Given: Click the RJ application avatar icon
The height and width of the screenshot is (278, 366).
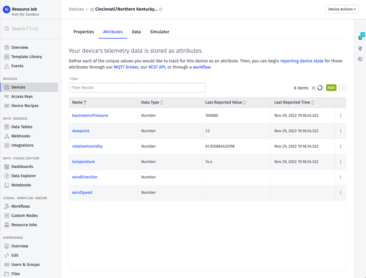Looking at the screenshot, I should point(7,10).
